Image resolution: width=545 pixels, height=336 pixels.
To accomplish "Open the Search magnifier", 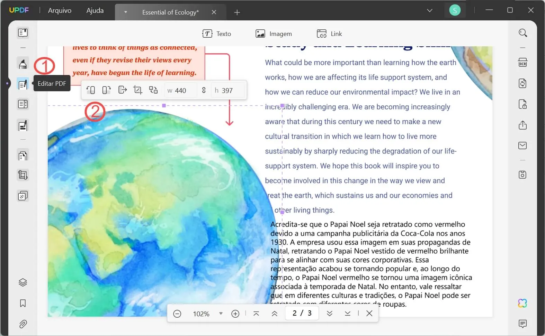I will click(523, 33).
